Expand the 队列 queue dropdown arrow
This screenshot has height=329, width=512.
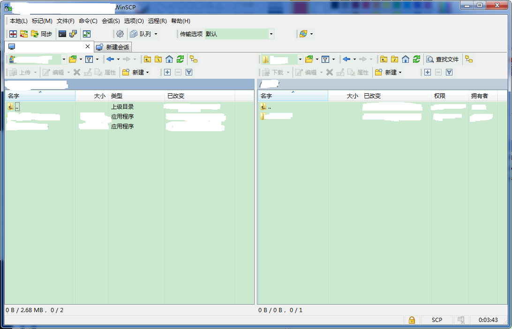tap(156, 34)
